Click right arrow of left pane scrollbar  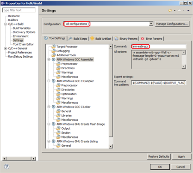tap(33, 159)
